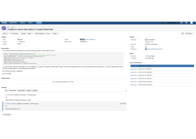
Task: Open Brian Johanson comment author link
Action: [12, 104]
